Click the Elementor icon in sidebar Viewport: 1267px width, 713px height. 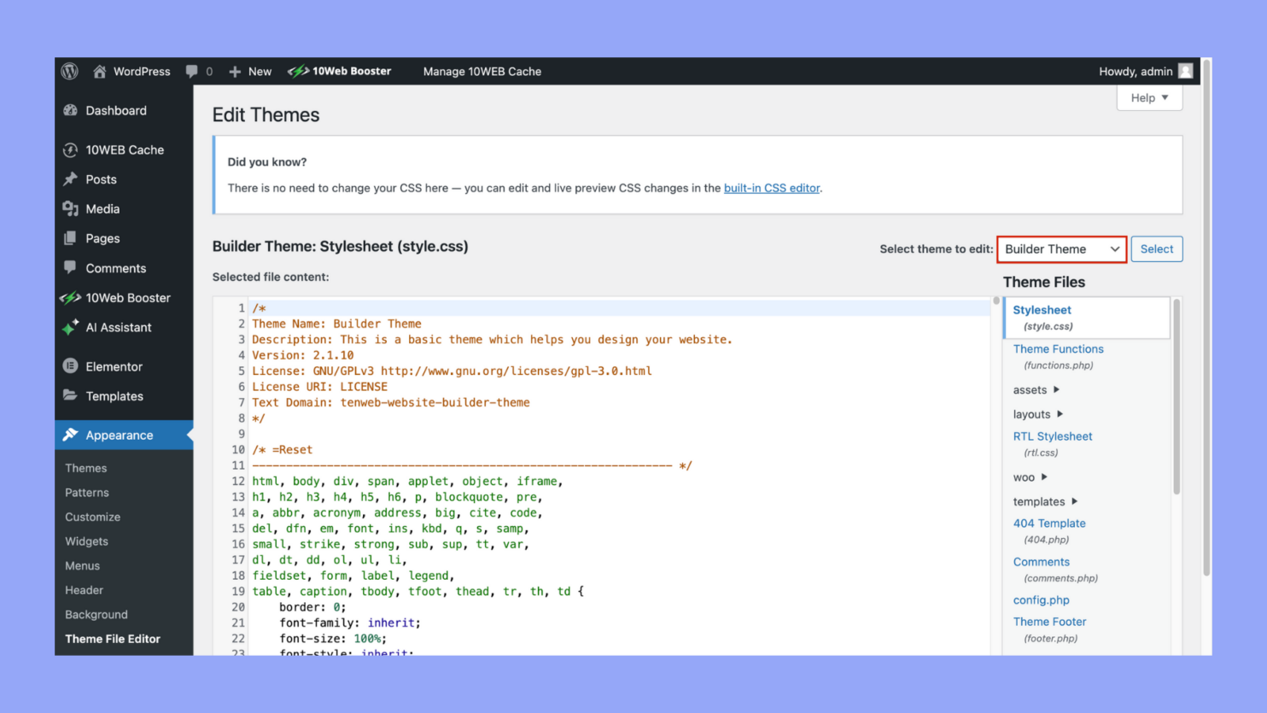point(71,366)
